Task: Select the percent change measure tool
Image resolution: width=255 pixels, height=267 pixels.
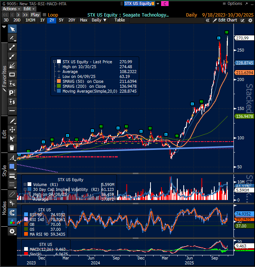Action: coord(12,84)
